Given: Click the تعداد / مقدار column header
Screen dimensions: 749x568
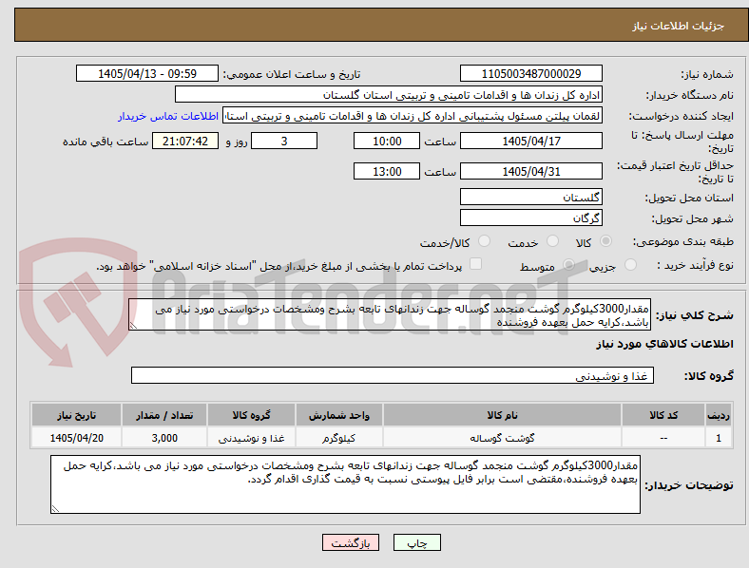Looking at the screenshot, I should [x=164, y=415].
